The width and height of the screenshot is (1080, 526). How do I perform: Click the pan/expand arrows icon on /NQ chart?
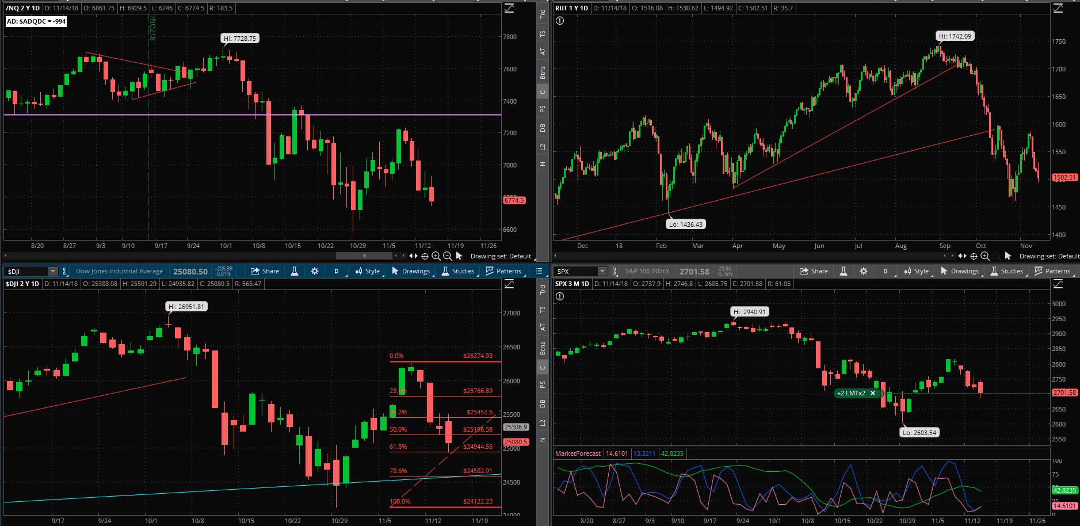coord(413,256)
